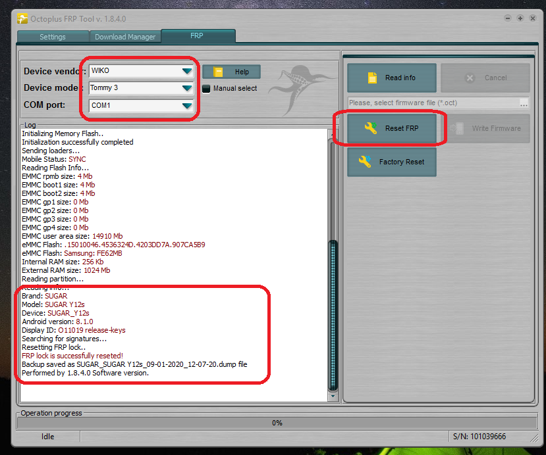Click 'Android version: 8.1.0' log line
546x455 pixels.
point(57,322)
